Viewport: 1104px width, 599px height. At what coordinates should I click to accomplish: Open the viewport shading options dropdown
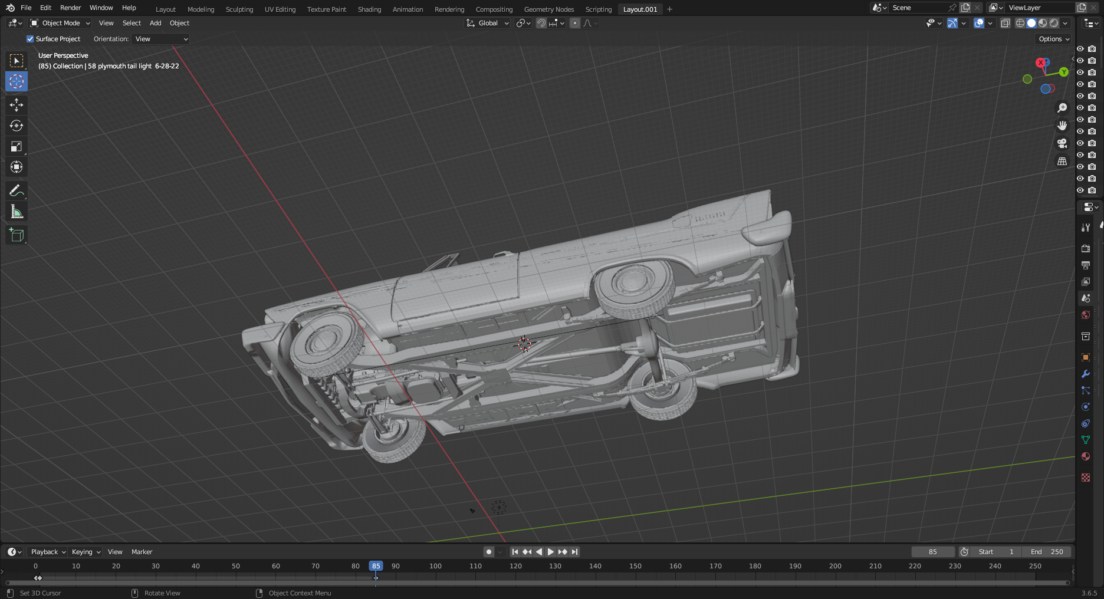[x=1065, y=23]
